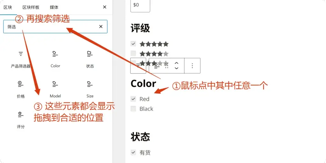The image size is (326, 163).
Task: Click the Black label text
Action: (146, 109)
